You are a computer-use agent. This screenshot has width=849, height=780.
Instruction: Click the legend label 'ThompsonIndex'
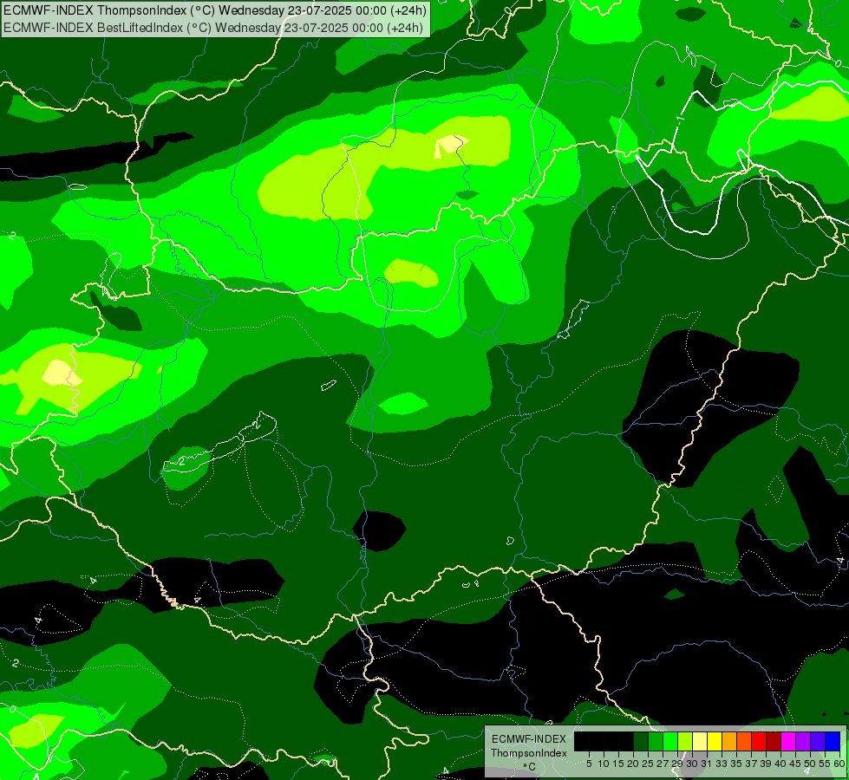[x=528, y=753]
